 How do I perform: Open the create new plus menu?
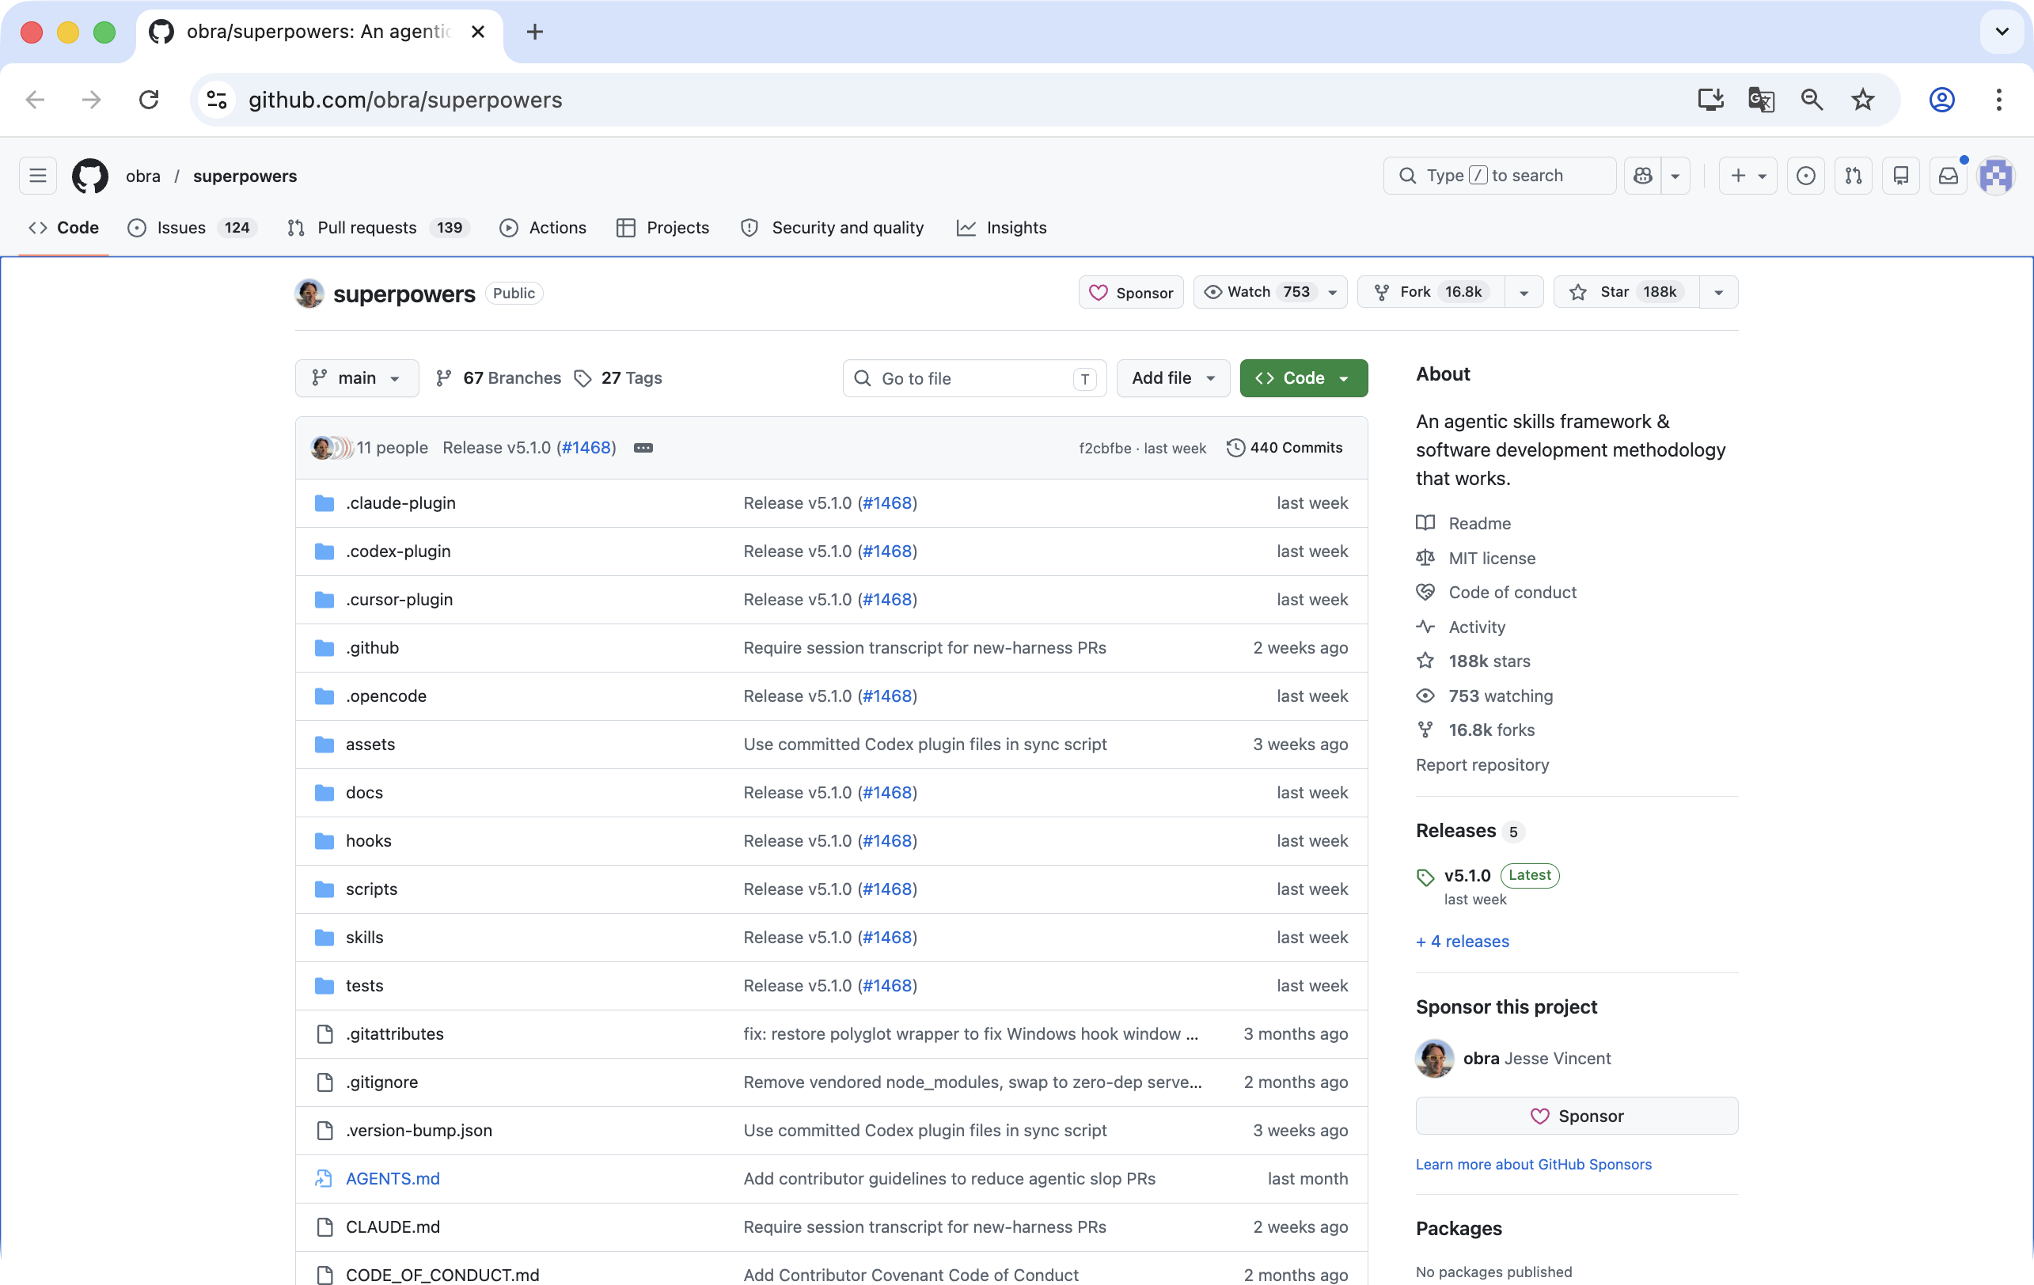pyautogui.click(x=1747, y=176)
